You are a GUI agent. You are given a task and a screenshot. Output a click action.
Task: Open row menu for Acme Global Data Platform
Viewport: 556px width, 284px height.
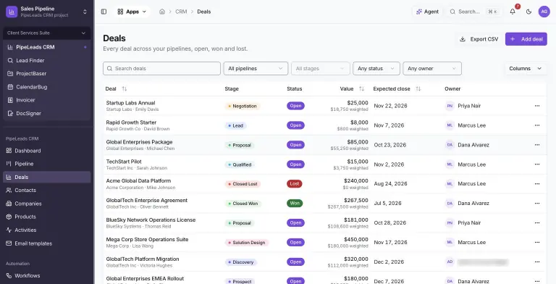(537, 184)
